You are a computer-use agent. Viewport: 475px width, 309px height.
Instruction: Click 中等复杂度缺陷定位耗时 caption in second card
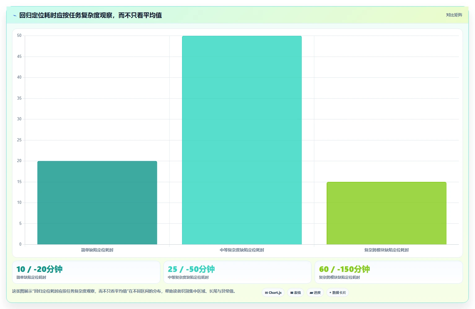[188, 277]
